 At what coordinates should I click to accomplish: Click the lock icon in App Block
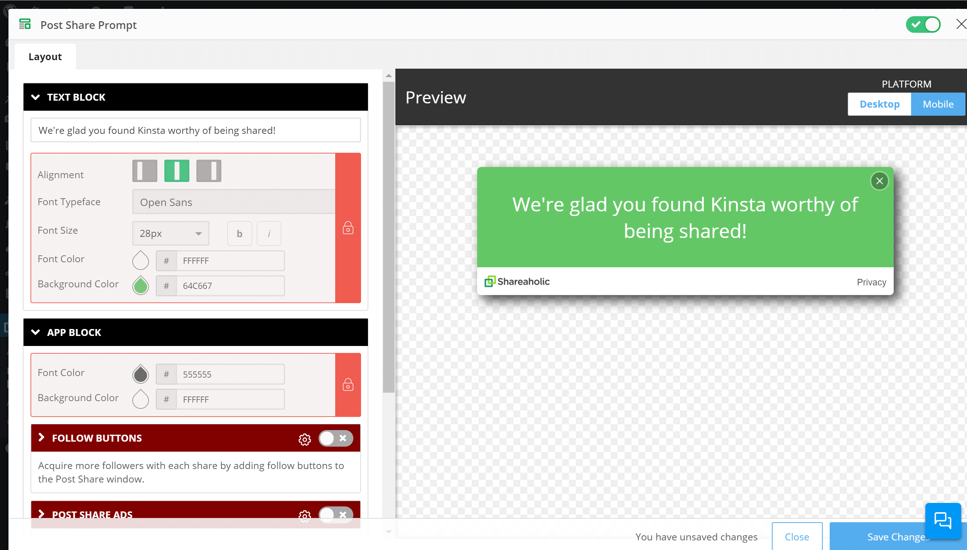tap(348, 385)
